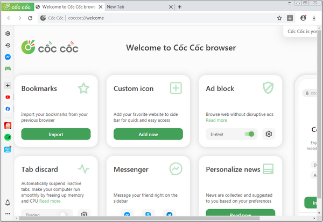
Task: Bookmark this page with the star icon
Action: pos(279,18)
